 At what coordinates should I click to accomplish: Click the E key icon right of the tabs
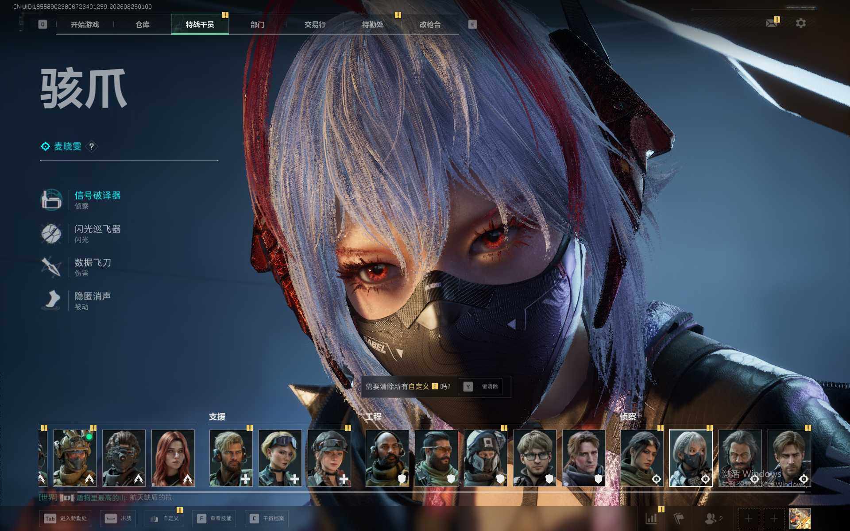click(472, 24)
